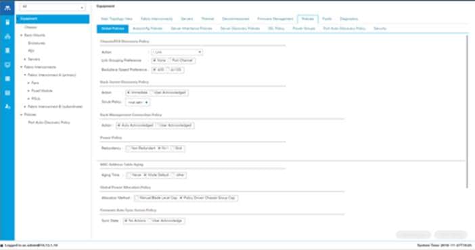Open the Autoconfig Policies subtab
This screenshot has height=250, width=475.
148,28
